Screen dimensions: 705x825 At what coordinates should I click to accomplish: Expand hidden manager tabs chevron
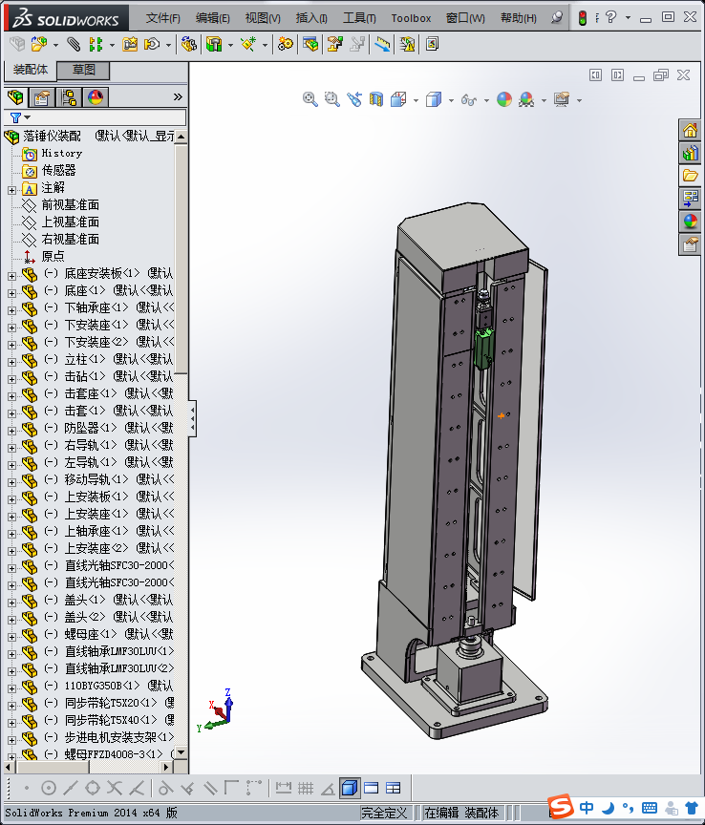178,97
